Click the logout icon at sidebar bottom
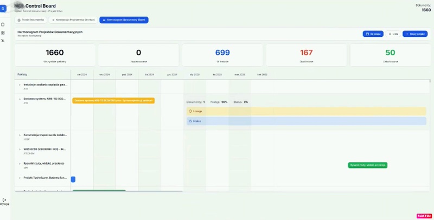The height and width of the screenshot is (220, 434). 4,200
